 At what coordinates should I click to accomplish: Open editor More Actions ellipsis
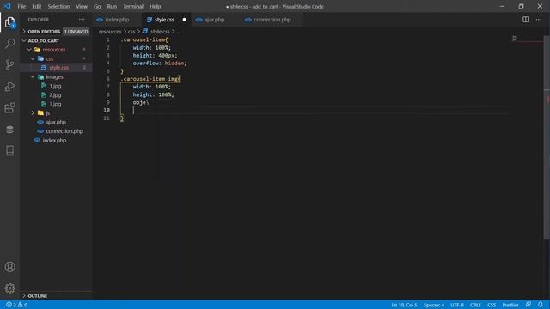[539, 20]
